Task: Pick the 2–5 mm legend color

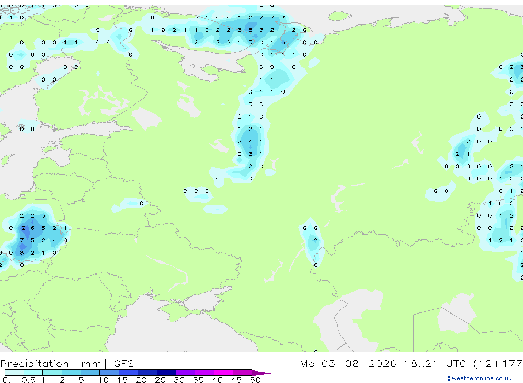Action: [x=71, y=373]
